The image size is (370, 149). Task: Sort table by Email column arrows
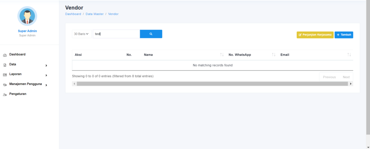349,55
